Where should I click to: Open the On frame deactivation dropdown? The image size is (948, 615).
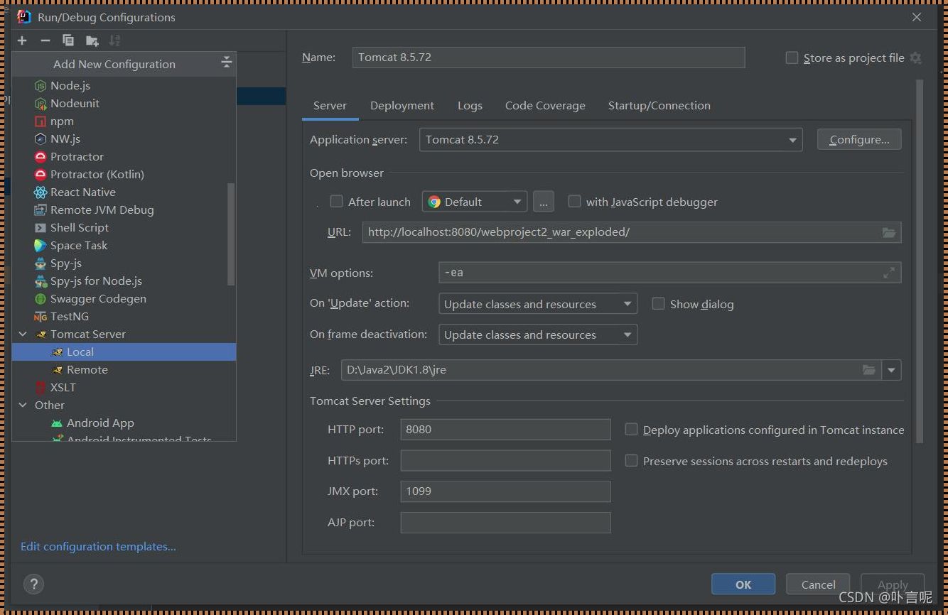pos(538,334)
